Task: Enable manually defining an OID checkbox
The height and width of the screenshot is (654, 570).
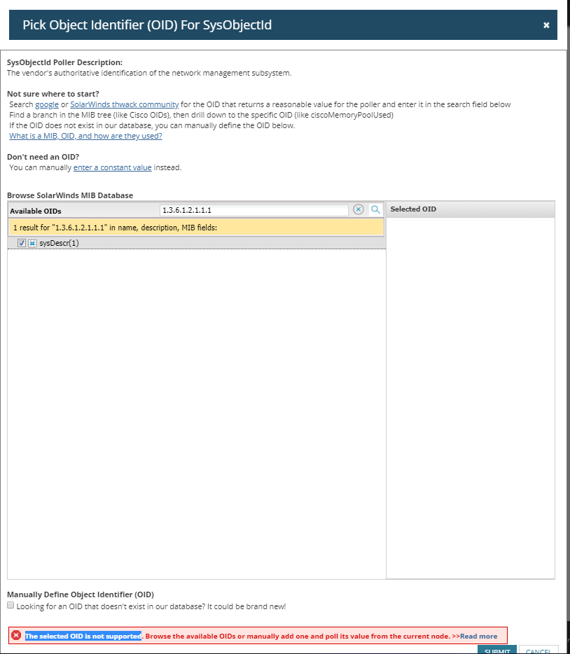Action: (x=11, y=605)
